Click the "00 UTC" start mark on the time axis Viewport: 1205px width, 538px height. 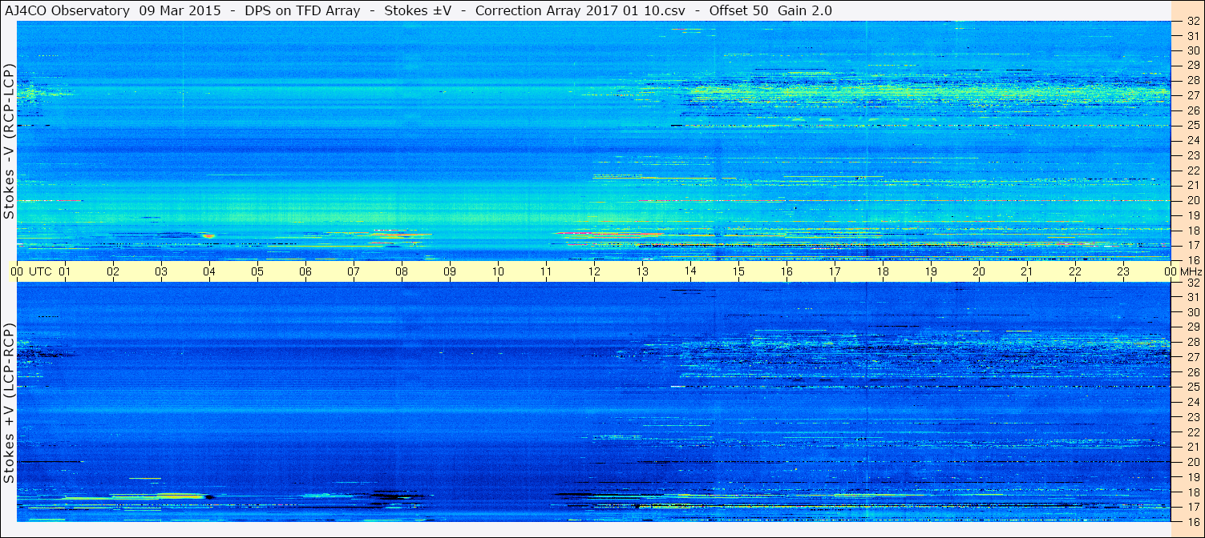pyautogui.click(x=32, y=271)
